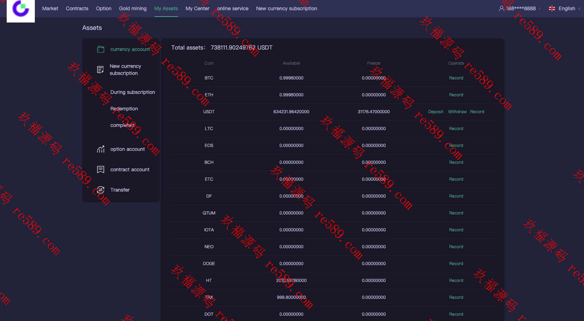Click the Available column header
Image resolution: width=584 pixels, height=321 pixels.
291,63
